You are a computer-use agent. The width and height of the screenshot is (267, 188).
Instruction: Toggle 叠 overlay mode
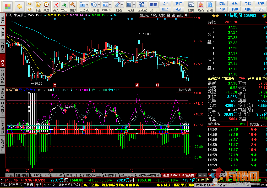pos(168,15)
